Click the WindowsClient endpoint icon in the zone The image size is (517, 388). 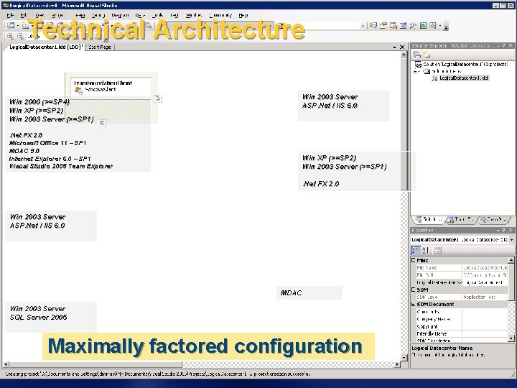[x=78, y=90]
